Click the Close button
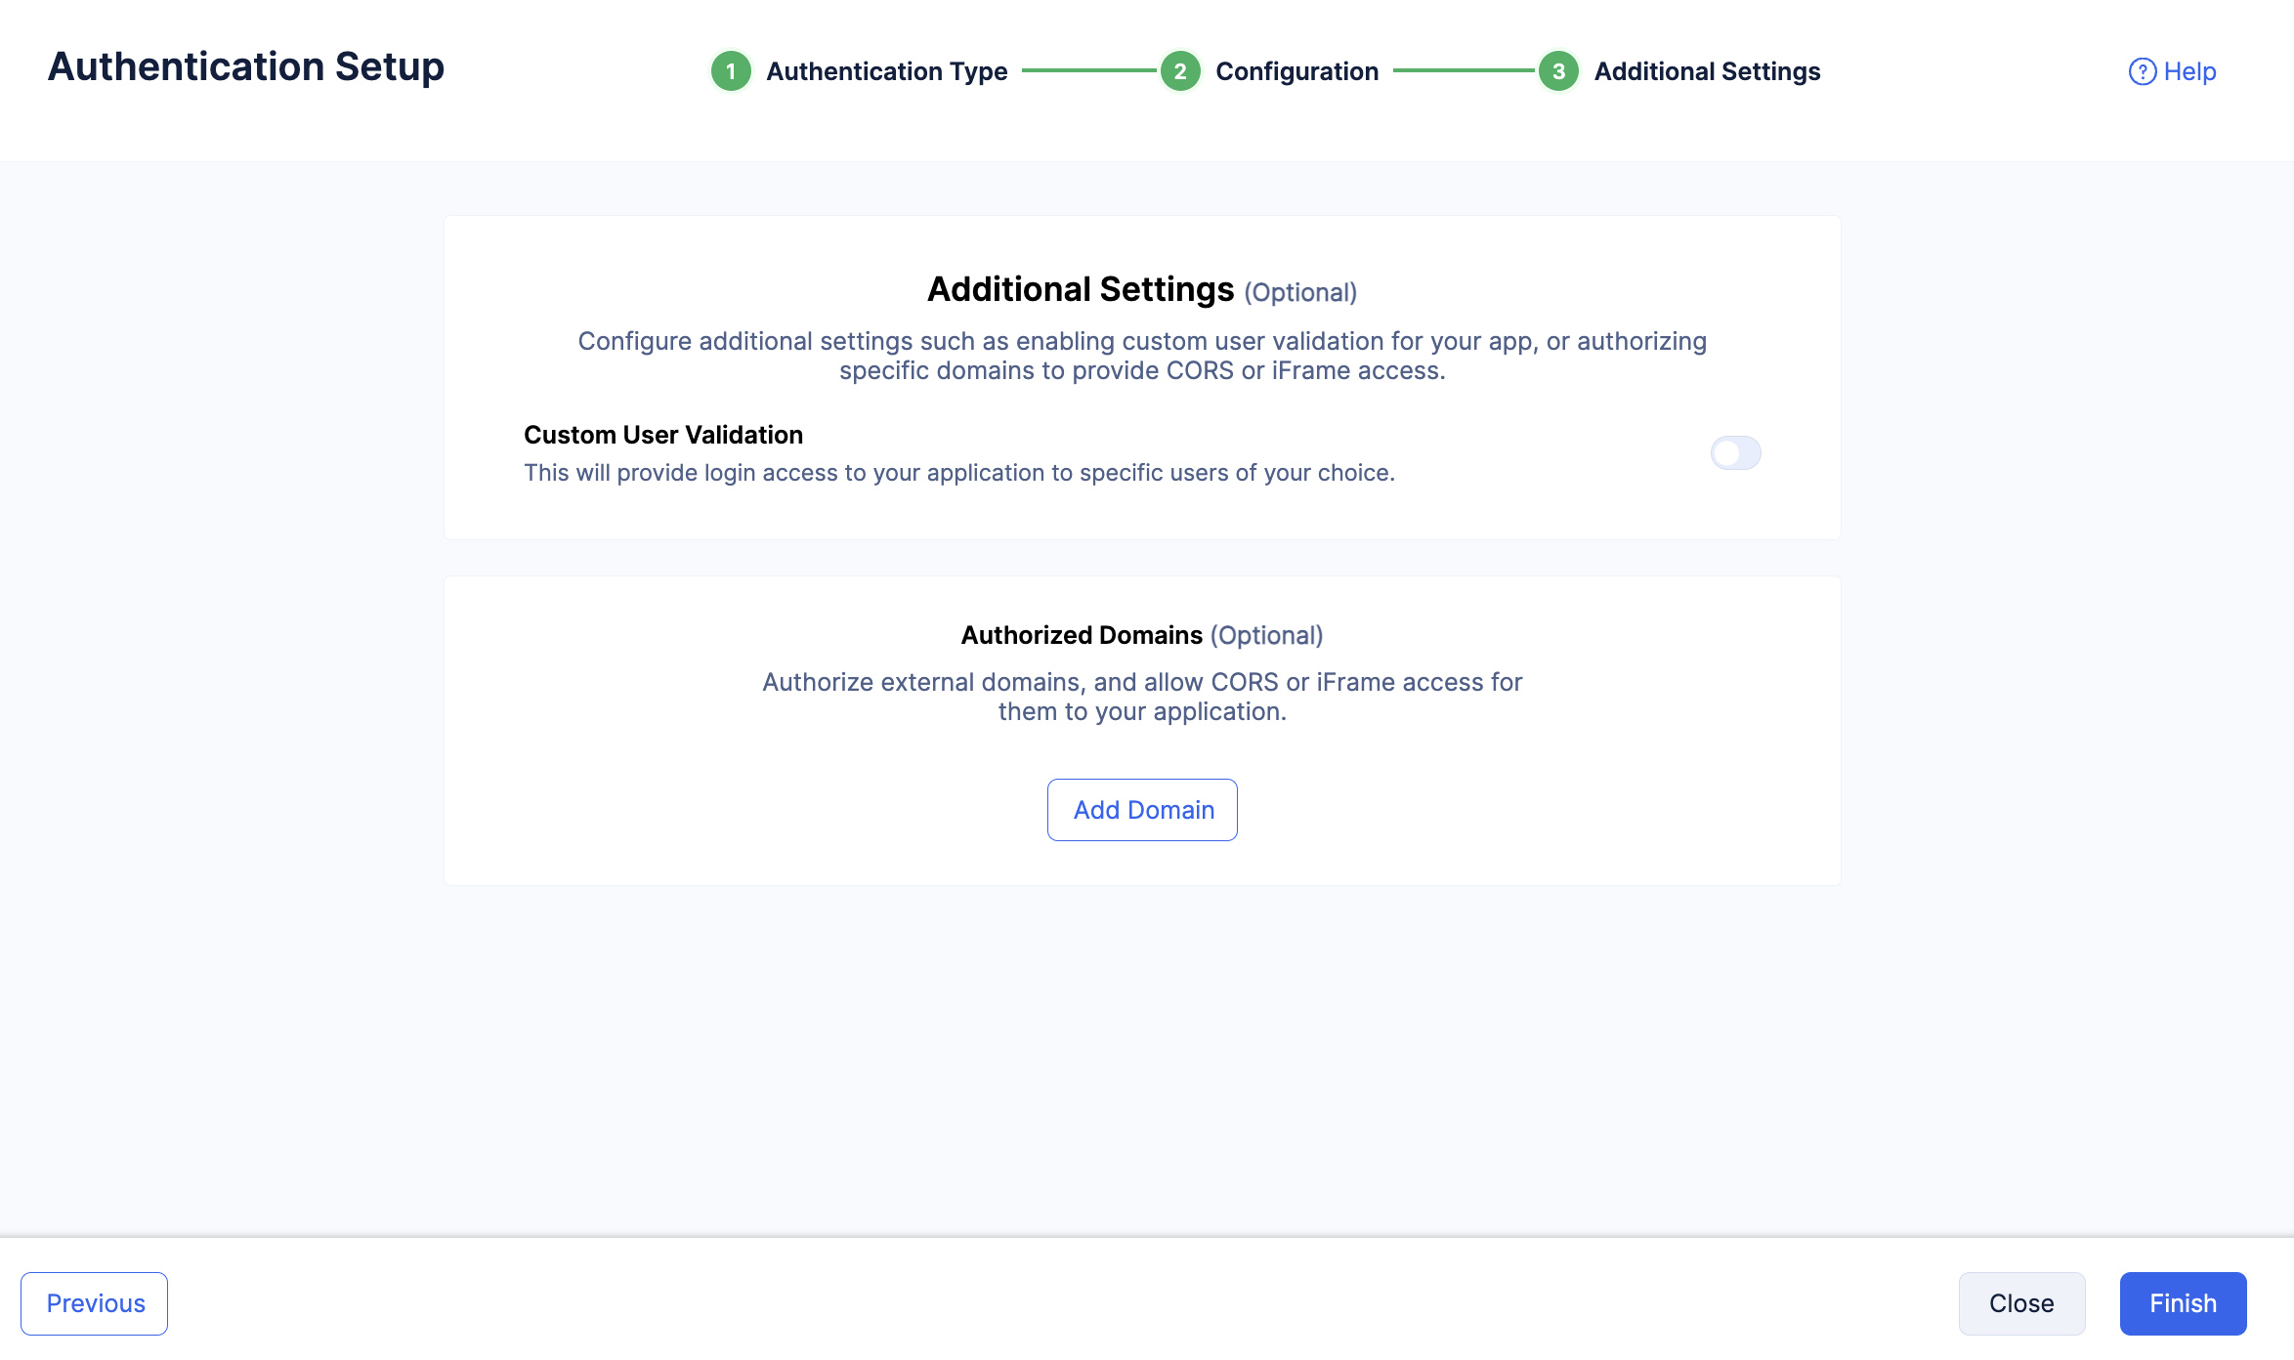The height and width of the screenshot is (1360, 2294). pos(2021,1303)
